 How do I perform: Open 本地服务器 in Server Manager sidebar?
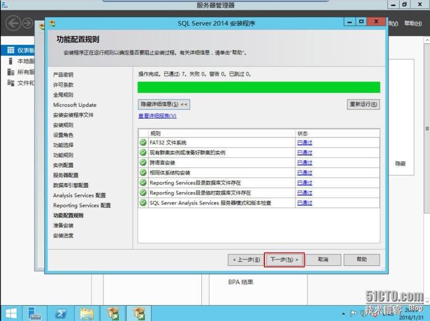pos(21,61)
